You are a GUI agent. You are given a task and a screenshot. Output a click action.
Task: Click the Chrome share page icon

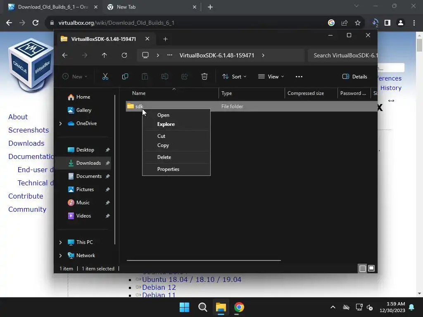345,23
